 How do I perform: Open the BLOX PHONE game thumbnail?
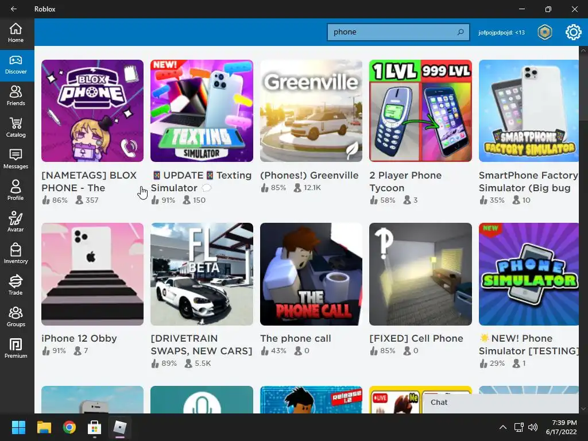[x=92, y=111]
